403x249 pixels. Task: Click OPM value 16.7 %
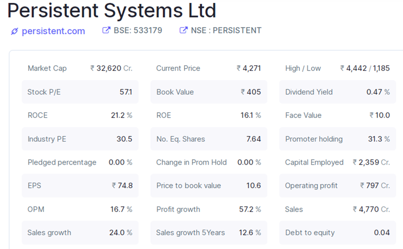(x=121, y=209)
